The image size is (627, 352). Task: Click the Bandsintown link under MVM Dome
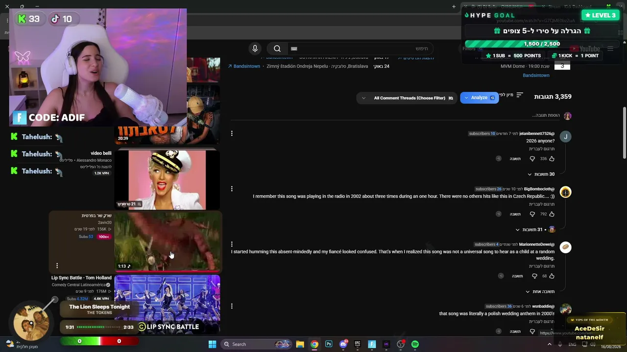[536, 75]
